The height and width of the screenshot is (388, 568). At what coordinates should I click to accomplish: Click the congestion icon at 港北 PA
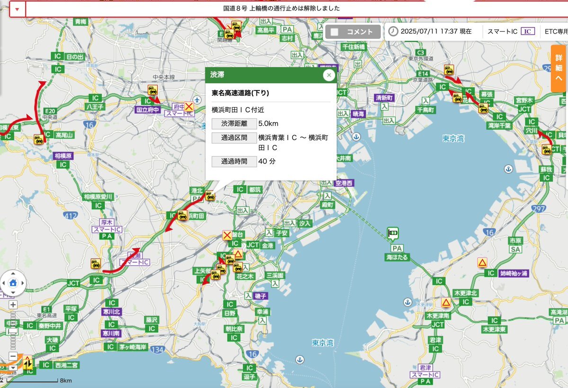coord(210,196)
